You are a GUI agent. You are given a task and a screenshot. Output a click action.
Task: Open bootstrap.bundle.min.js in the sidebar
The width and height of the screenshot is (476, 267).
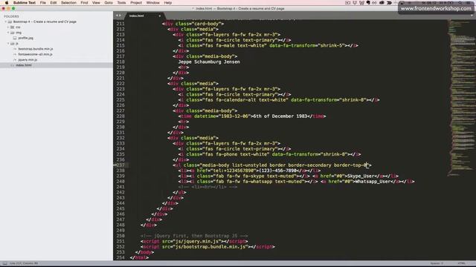36,49
